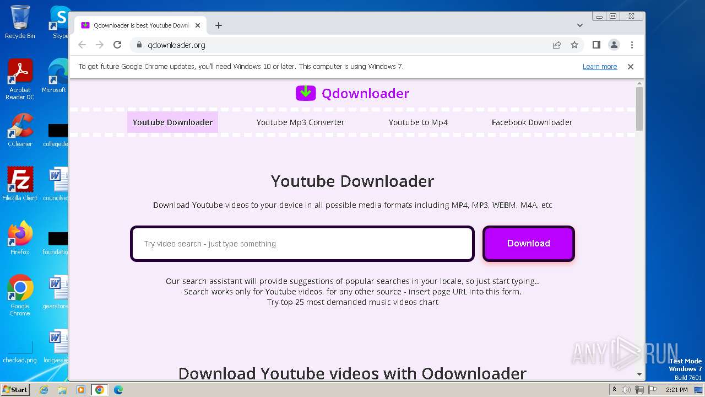Open the volume speaker tray icon
The height and width of the screenshot is (397, 705).
[626, 390]
